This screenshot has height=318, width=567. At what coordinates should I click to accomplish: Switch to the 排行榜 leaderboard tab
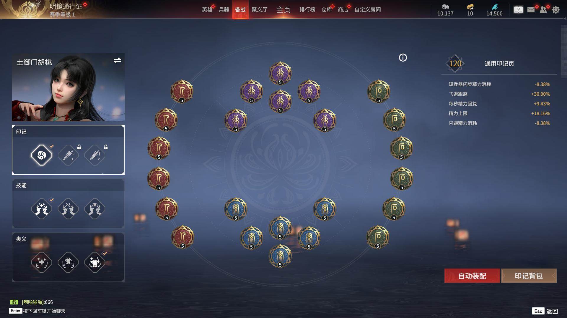(307, 10)
